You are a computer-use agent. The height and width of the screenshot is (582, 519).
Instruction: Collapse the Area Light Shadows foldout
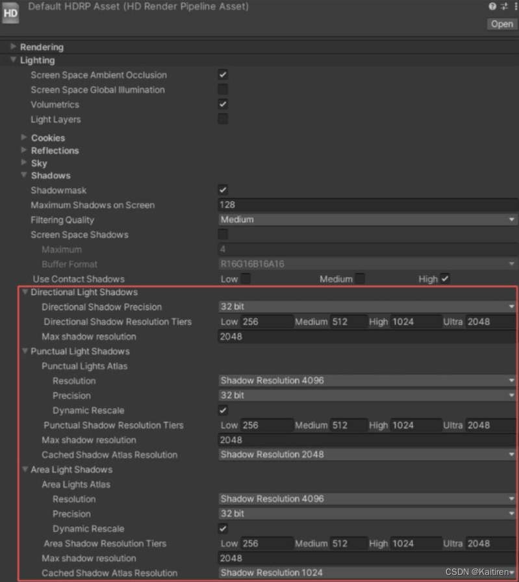25,470
